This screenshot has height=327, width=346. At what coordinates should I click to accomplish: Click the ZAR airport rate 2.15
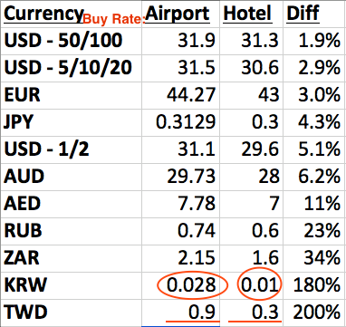point(197,258)
